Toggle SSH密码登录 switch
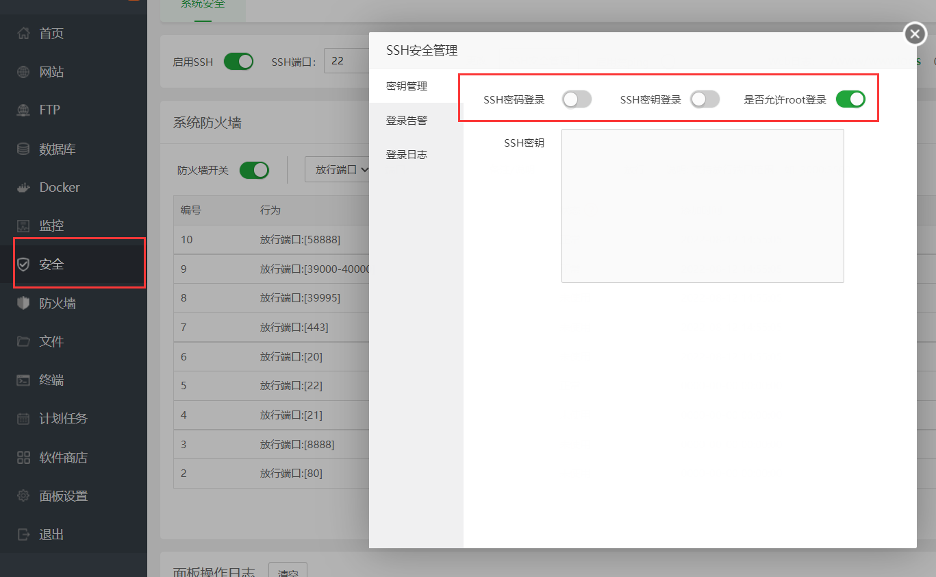This screenshot has width=936, height=577. tap(577, 99)
